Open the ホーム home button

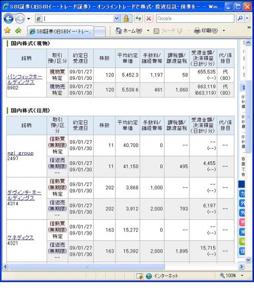pyautogui.click(x=129, y=31)
